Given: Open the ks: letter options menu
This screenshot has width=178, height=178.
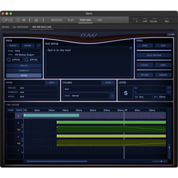Looking at the screenshot, I should (x=169, y=88).
